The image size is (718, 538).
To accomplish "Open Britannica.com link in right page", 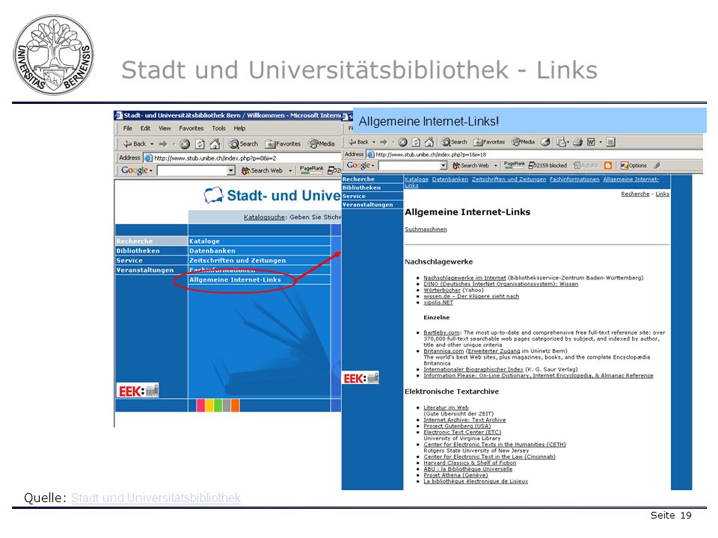I will pos(444,351).
